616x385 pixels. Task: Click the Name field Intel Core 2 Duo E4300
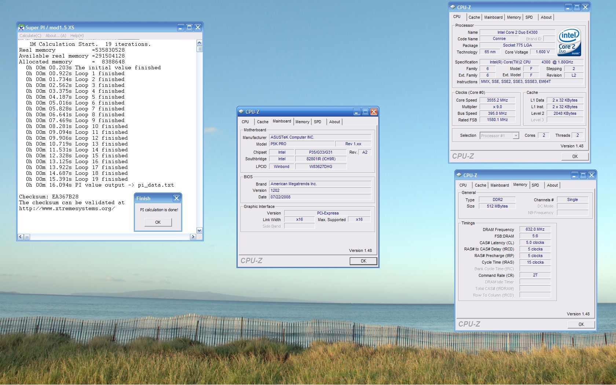pos(517,32)
